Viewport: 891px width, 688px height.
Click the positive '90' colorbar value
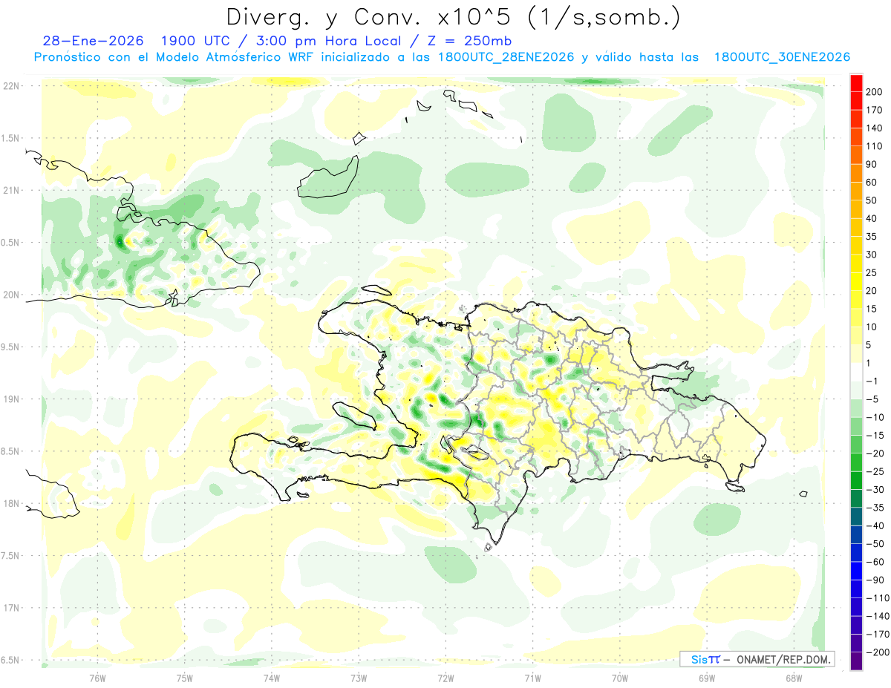point(871,164)
